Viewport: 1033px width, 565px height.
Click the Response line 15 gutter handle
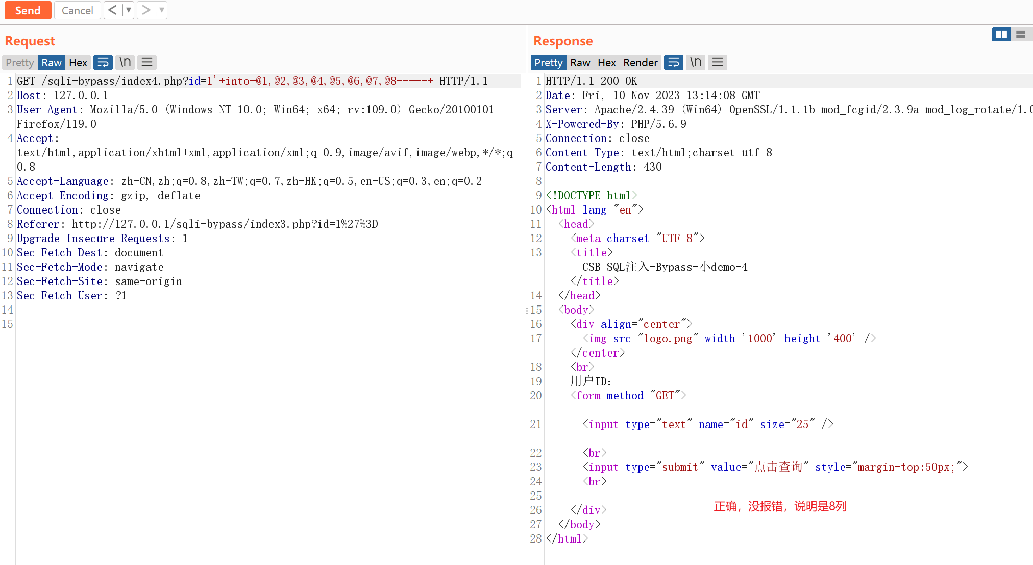pyautogui.click(x=527, y=310)
